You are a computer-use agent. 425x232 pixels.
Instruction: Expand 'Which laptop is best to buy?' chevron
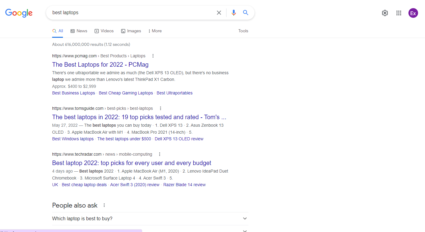pyautogui.click(x=245, y=218)
